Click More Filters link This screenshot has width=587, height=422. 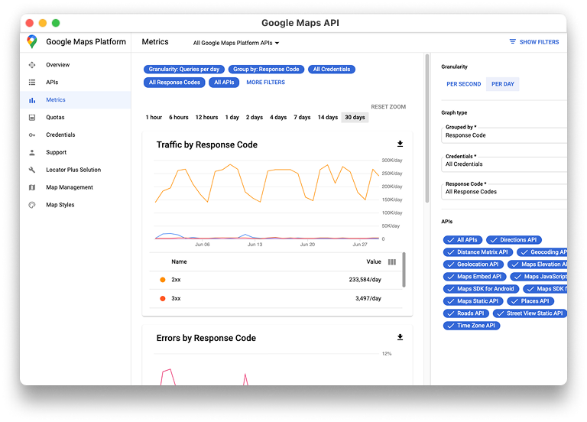click(x=265, y=83)
